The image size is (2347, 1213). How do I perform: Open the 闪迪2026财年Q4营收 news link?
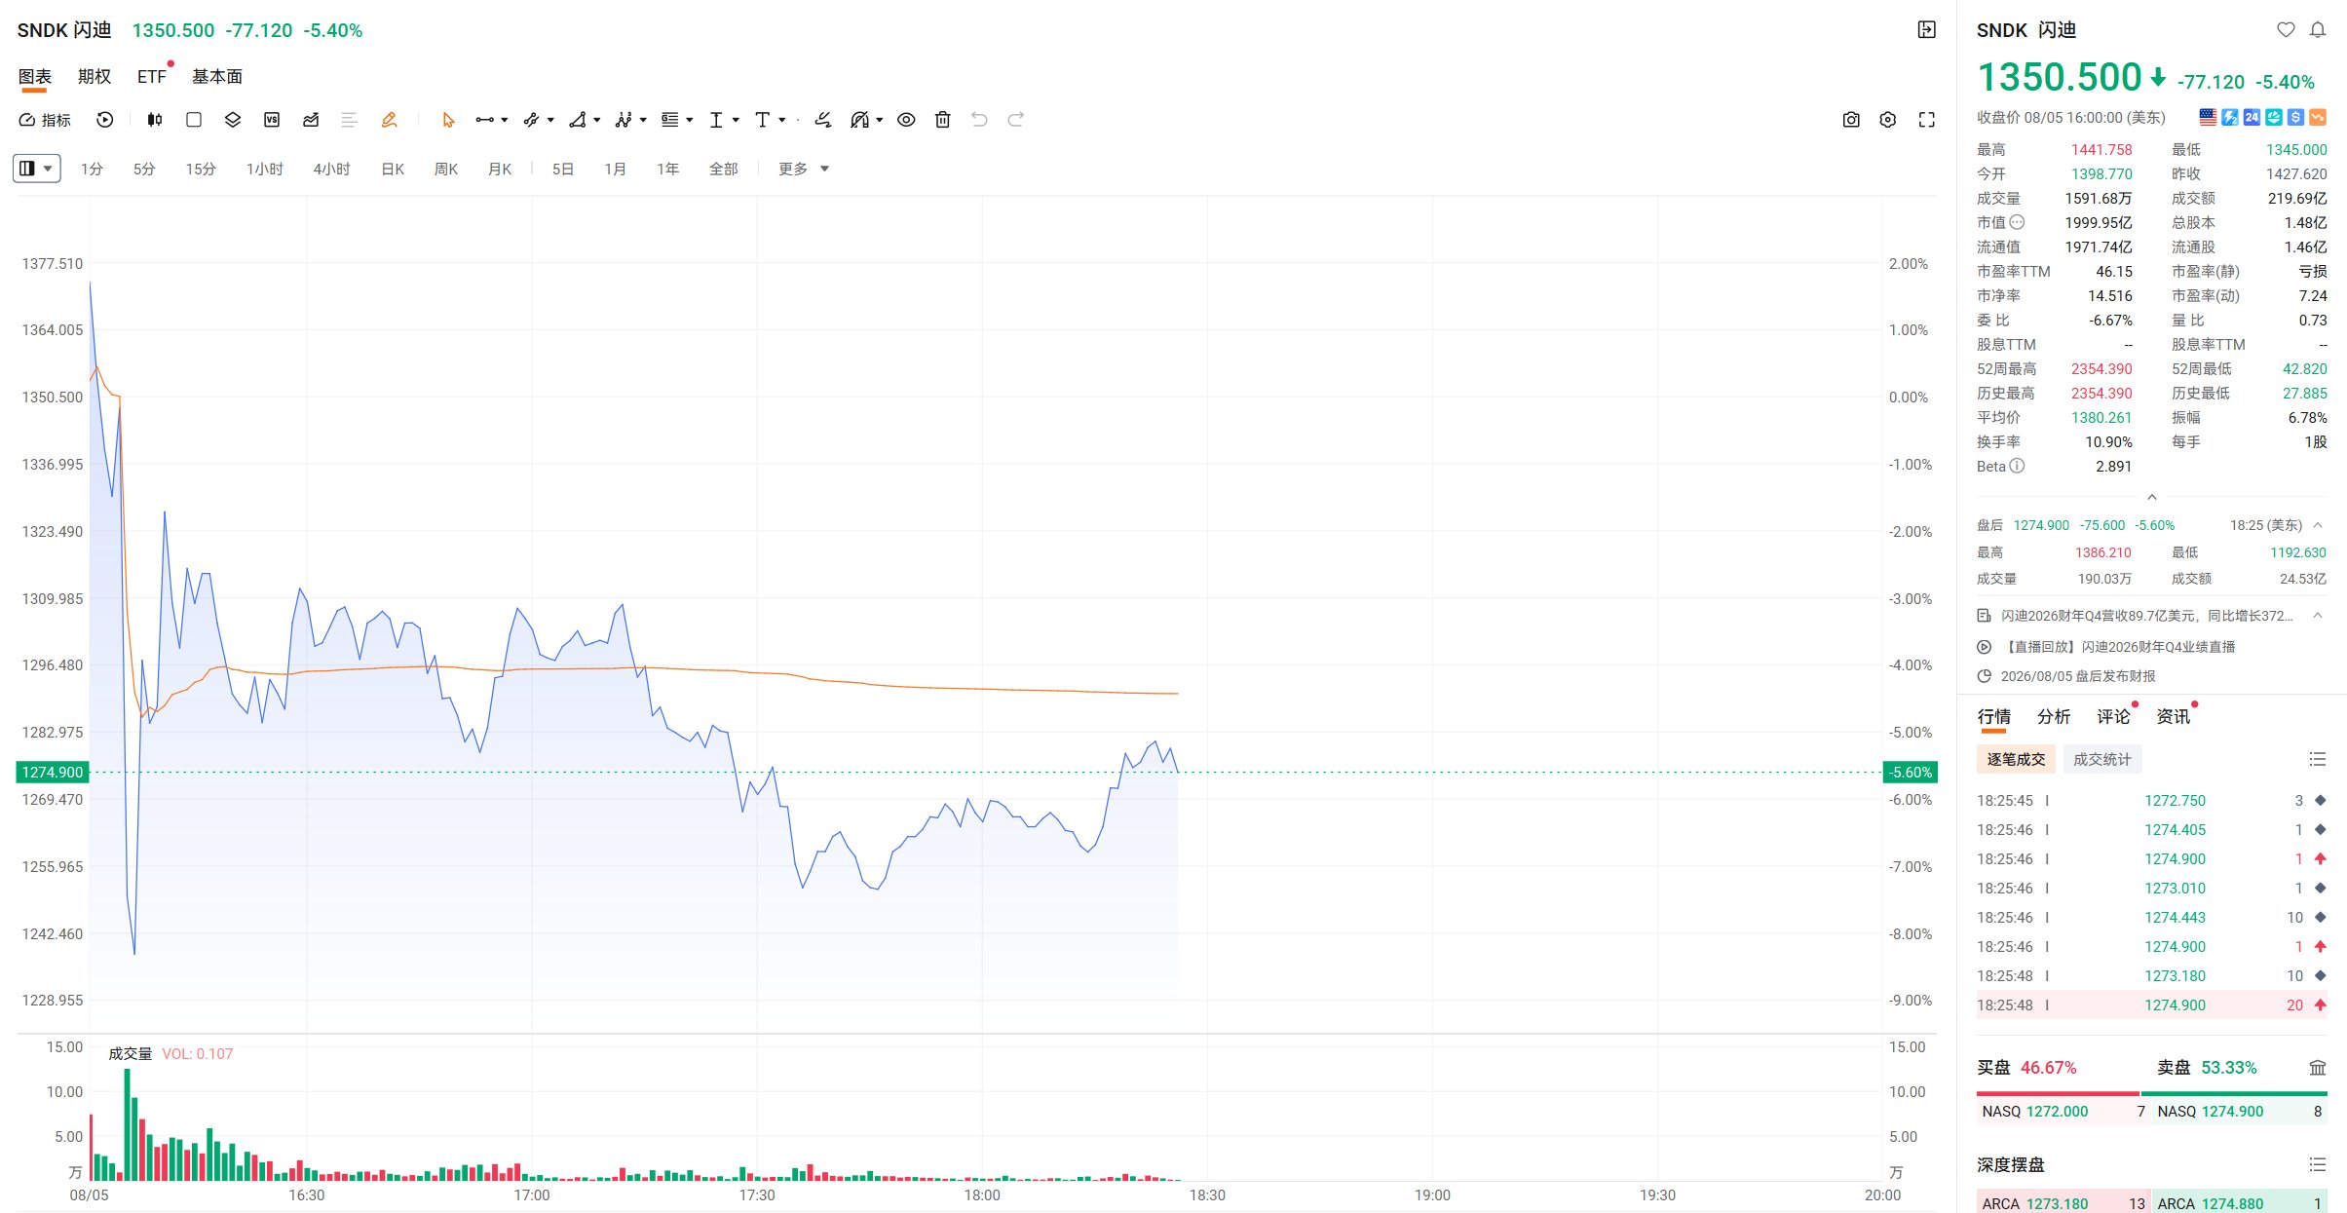2146,616
